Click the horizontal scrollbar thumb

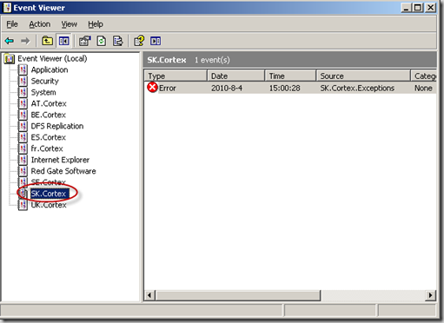point(238,295)
